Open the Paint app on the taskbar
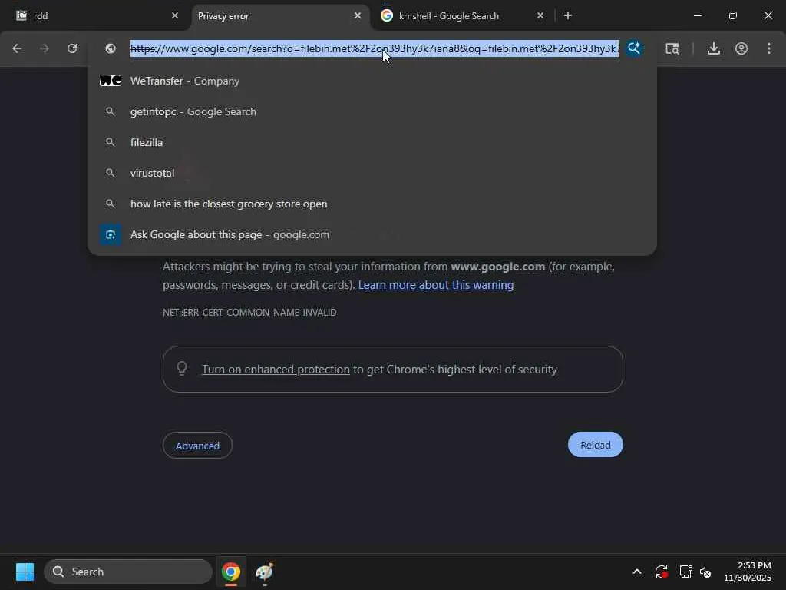Screen dimensions: 786x590 (264, 572)
